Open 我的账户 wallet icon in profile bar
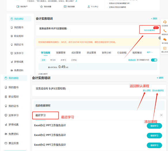Image resolution: width=168 pixels, height=151 pixels. [18, 7]
